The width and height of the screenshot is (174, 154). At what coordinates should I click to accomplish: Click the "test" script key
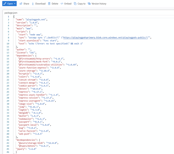(22, 43)
